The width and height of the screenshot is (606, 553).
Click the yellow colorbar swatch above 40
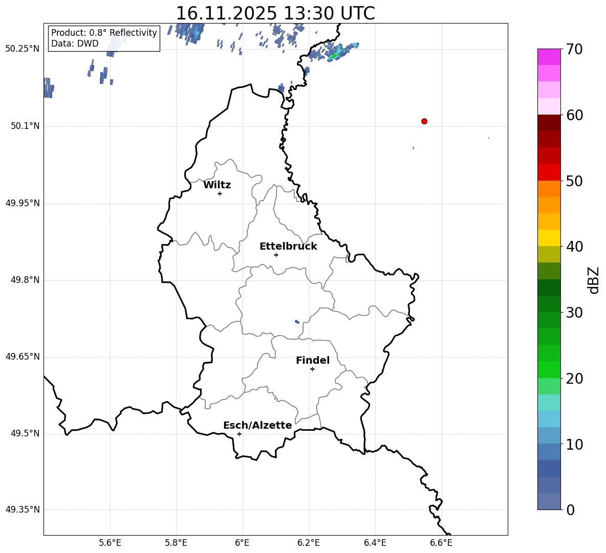549,238
